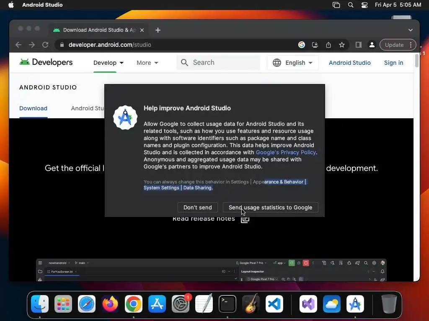
Task: Click the lock icon in address bar
Action: (x=62, y=45)
